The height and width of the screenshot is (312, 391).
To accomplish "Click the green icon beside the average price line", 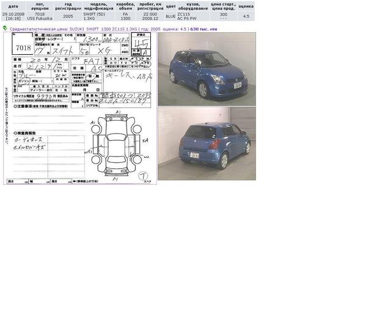I will coord(5,29).
